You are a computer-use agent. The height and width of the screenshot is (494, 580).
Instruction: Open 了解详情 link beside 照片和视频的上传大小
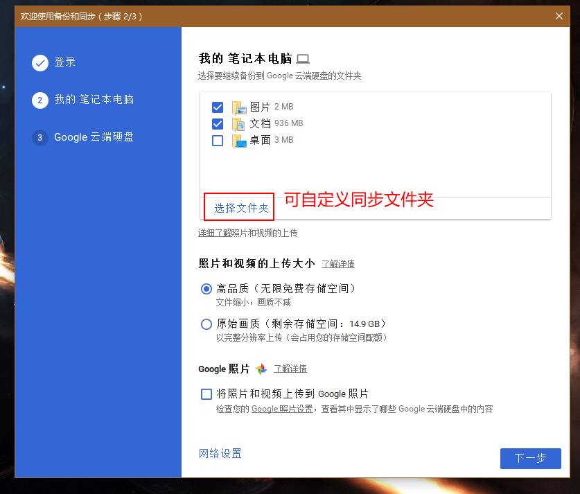[x=337, y=264]
